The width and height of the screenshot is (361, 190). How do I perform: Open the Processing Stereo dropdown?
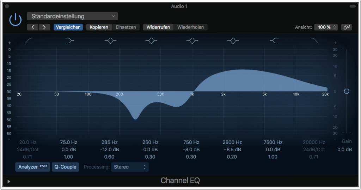pyautogui.click(x=130, y=167)
